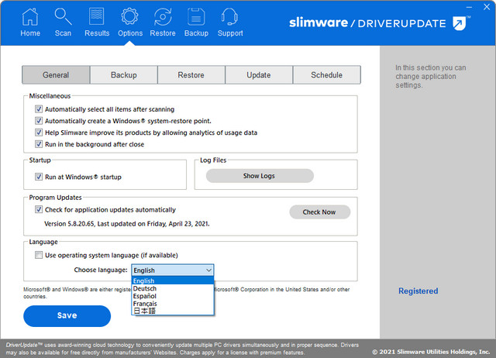Choose Français in the language list
The height and width of the screenshot is (358, 496).
pyautogui.click(x=145, y=303)
